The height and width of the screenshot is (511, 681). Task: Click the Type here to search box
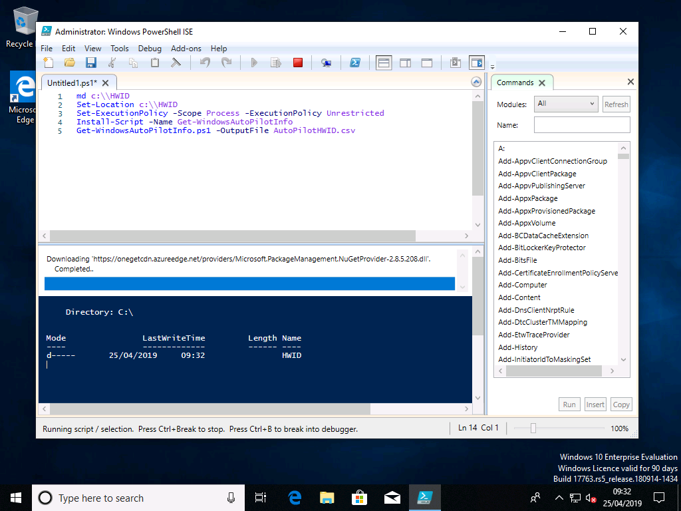point(138,498)
